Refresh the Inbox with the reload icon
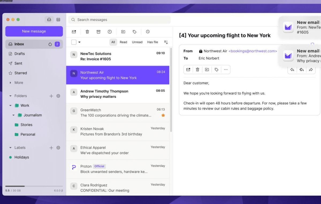Viewport: 321px width, 204px height. point(50,44)
